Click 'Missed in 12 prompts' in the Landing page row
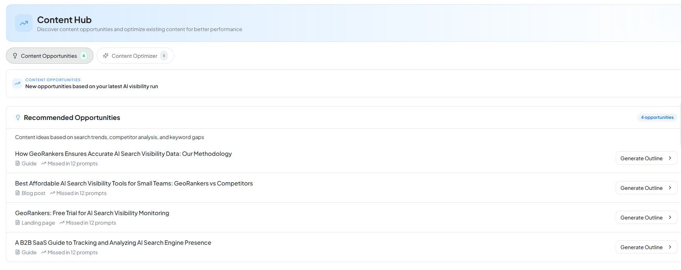Image resolution: width=681 pixels, height=270 pixels. click(x=91, y=223)
